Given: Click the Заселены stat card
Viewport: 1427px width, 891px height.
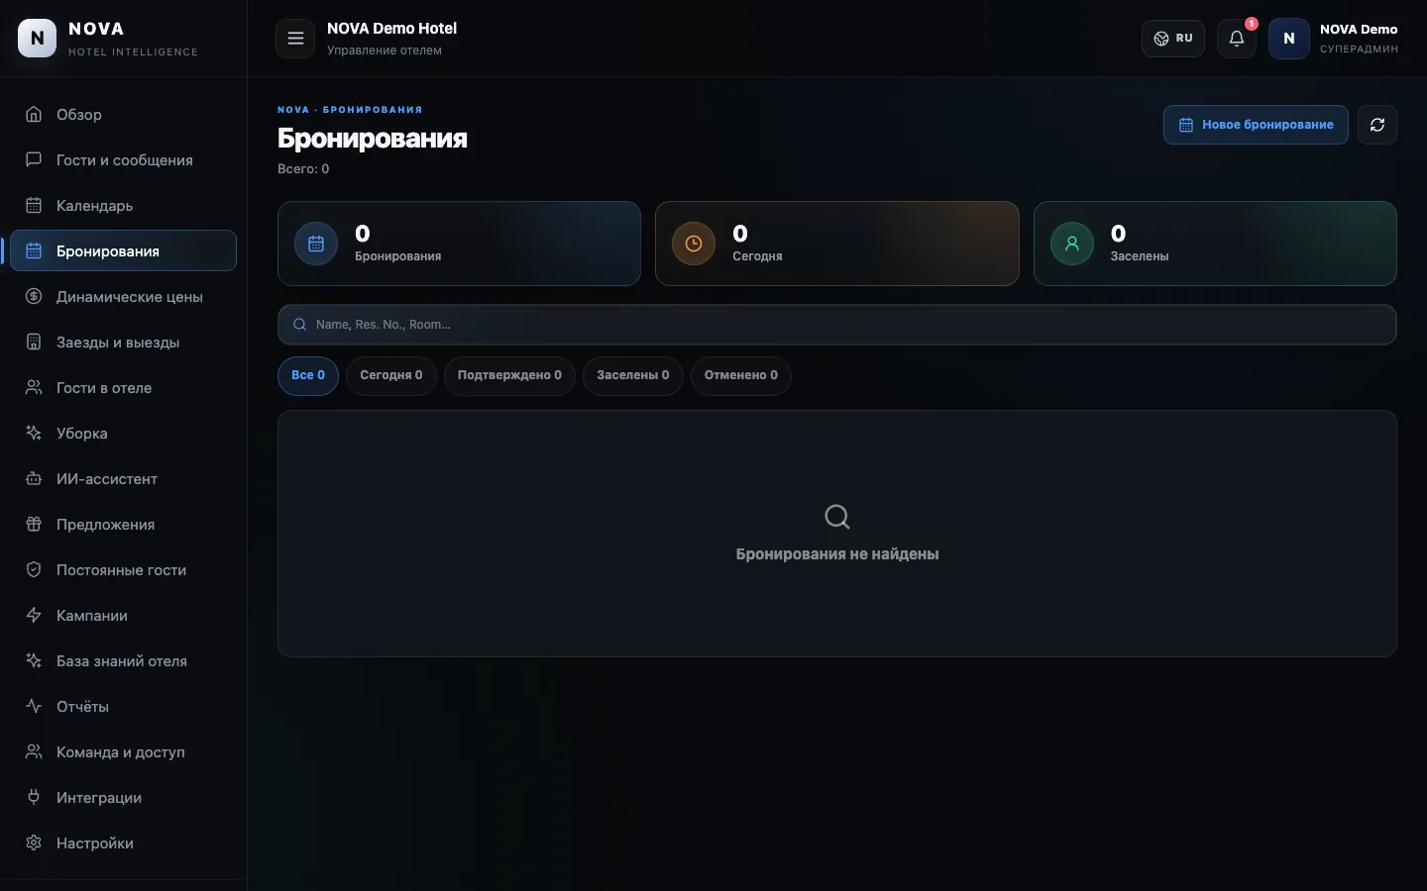Looking at the screenshot, I should [1215, 244].
